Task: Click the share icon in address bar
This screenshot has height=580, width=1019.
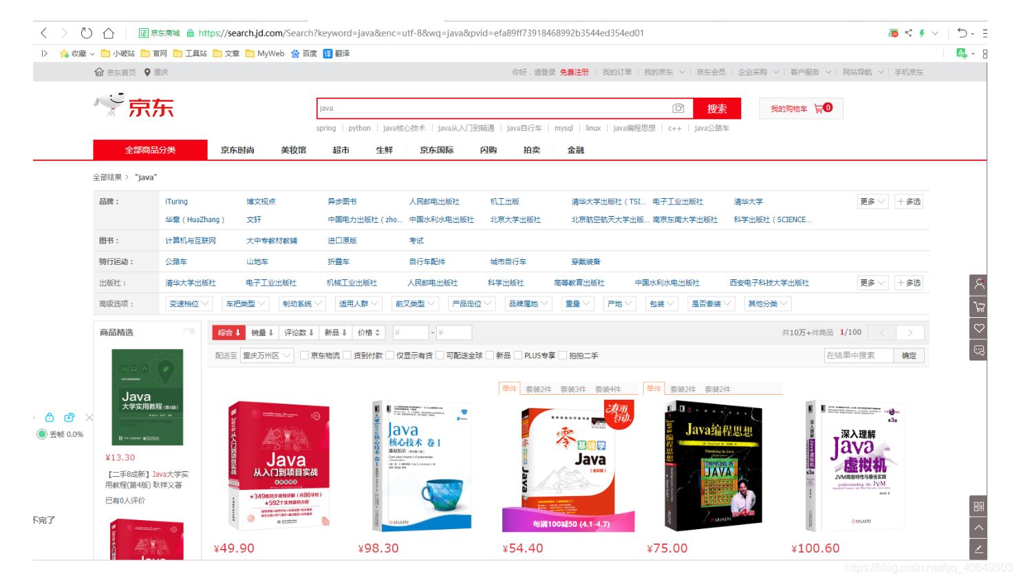Action: click(x=908, y=32)
